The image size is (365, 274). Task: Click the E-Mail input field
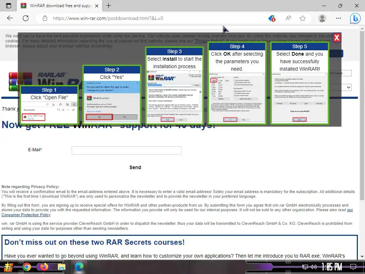[127, 150]
